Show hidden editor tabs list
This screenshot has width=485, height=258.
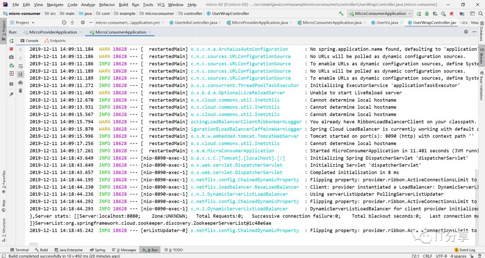(463, 22)
